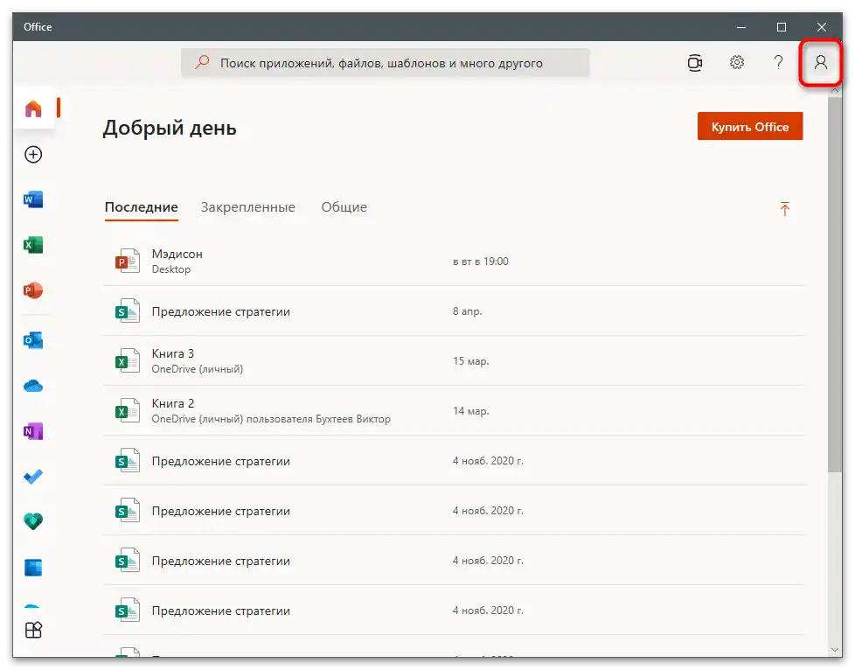
Task: Open Word from the sidebar
Action: 33,199
